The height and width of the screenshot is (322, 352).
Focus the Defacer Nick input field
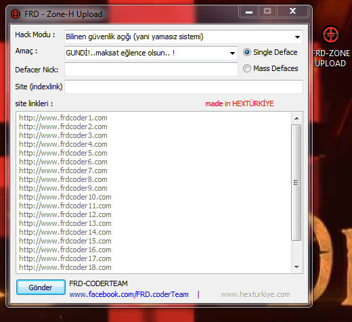pos(151,70)
